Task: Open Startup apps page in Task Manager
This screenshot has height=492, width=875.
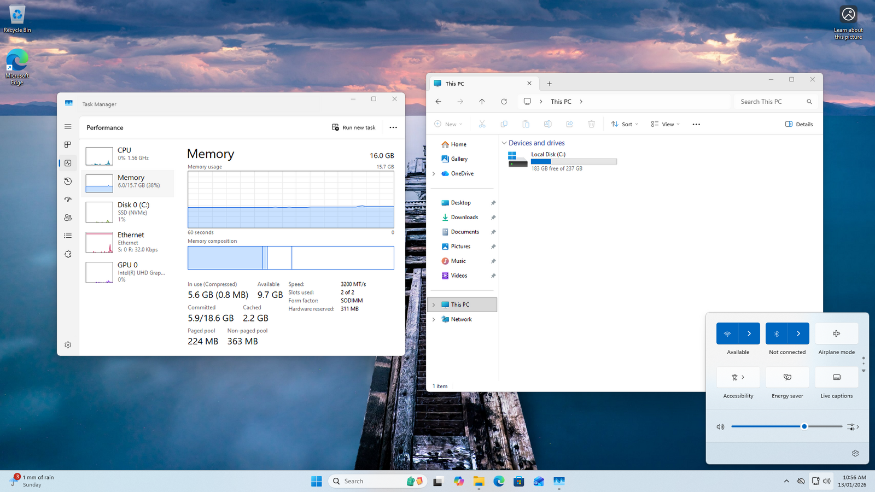Action: 68,200
